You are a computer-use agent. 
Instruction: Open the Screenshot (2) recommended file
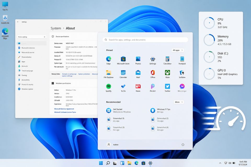click(159, 120)
